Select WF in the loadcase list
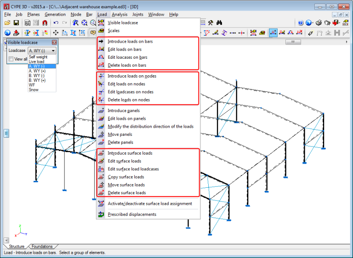Screen dimensions: 353x258 [x=42, y=85]
